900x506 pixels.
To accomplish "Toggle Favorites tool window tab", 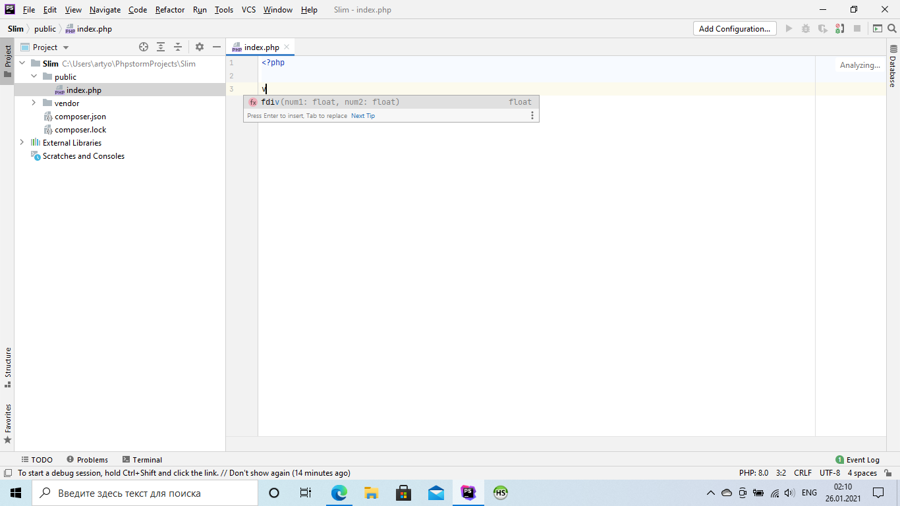I will point(7,424).
